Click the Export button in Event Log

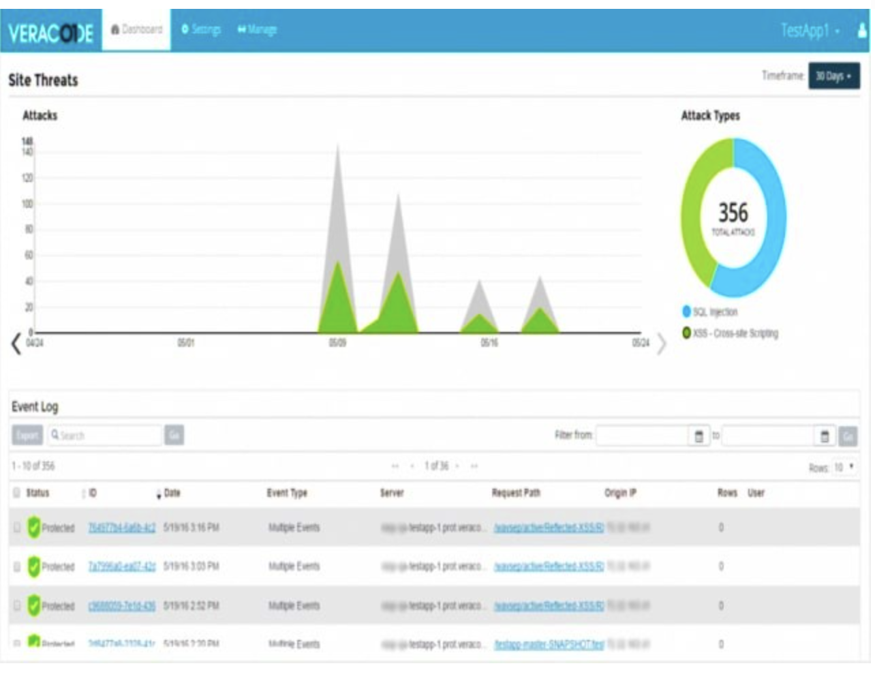click(x=27, y=436)
